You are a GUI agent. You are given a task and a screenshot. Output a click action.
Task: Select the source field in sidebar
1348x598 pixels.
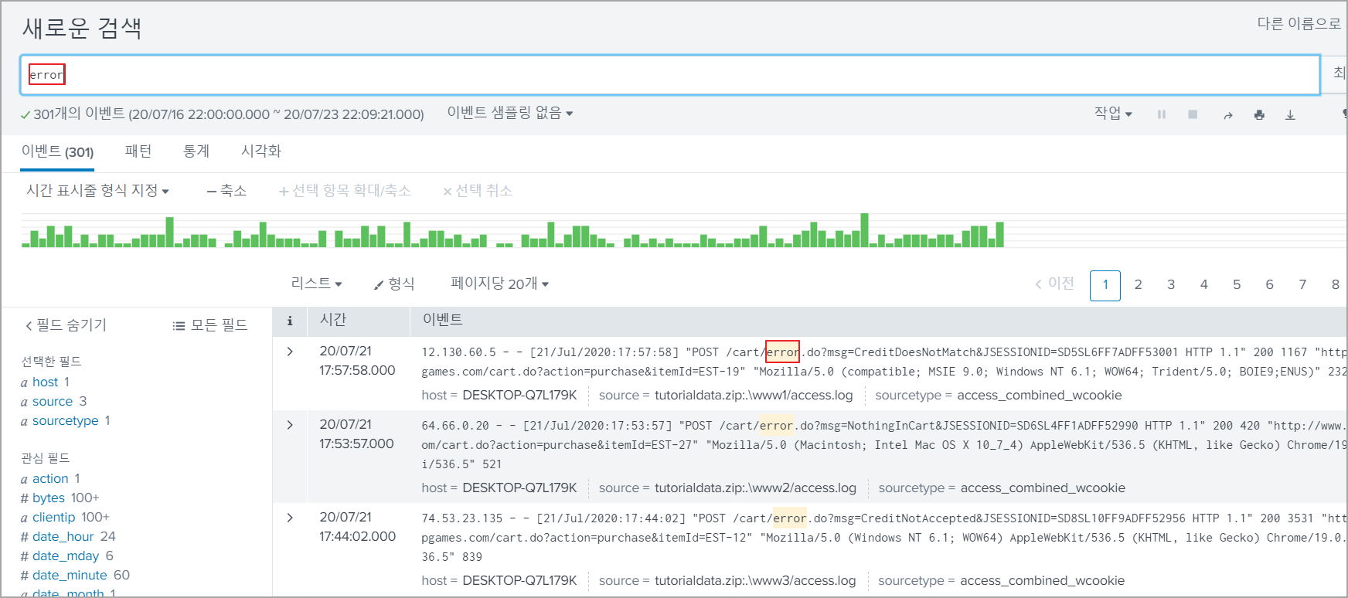click(x=53, y=402)
